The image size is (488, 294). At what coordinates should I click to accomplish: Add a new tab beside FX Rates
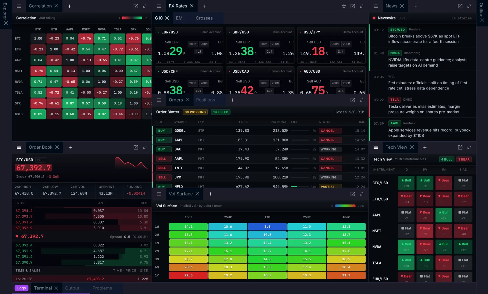click(205, 6)
